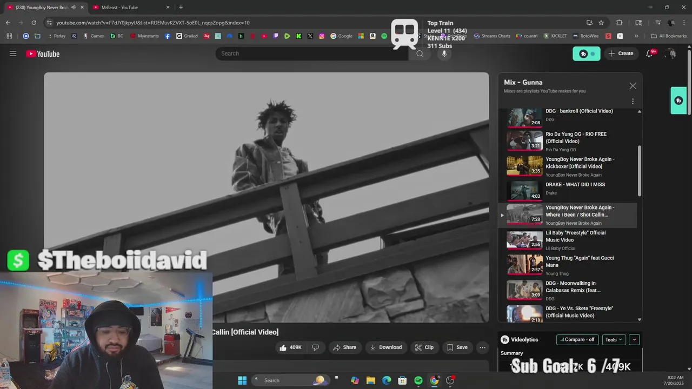Toggle Videolytics Compare off button

(x=577, y=340)
